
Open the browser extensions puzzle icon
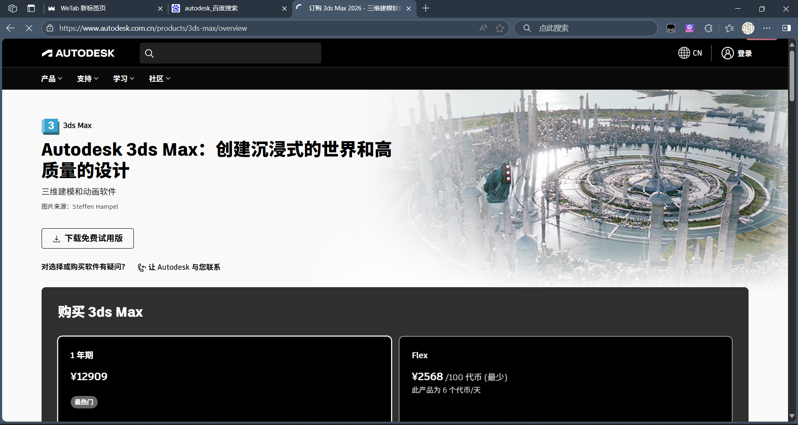708,28
